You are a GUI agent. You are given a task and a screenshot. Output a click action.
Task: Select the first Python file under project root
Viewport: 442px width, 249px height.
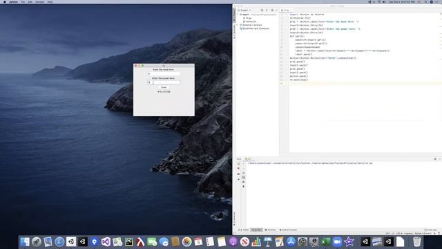[247, 18]
